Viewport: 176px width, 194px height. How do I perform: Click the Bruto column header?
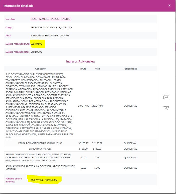[x=83, y=69]
